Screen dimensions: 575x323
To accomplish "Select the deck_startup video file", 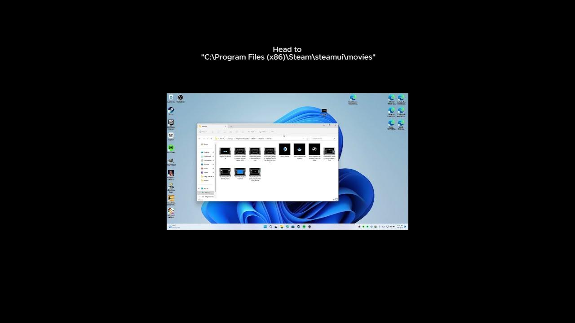I will click(x=285, y=150).
